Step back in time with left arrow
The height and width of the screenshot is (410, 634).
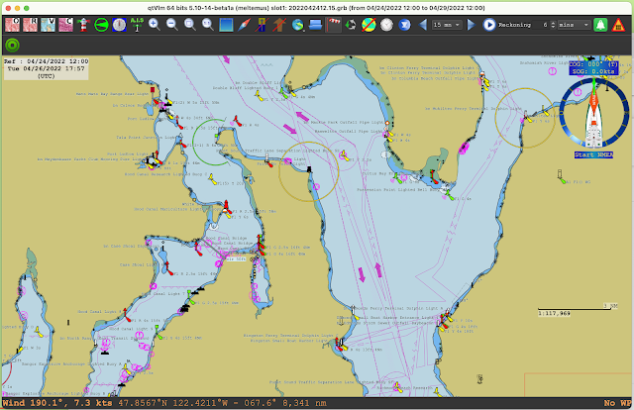click(x=423, y=25)
